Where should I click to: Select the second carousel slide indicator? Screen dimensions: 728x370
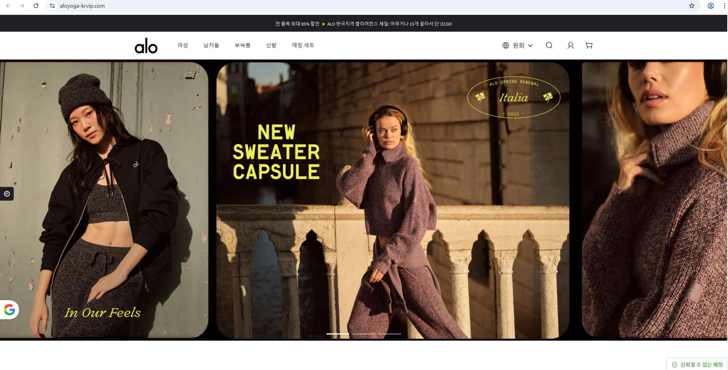(x=364, y=334)
